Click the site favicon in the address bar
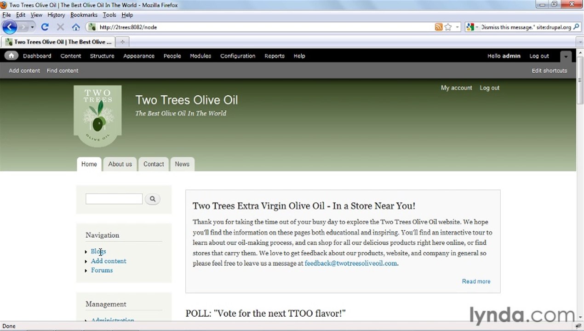The height and width of the screenshot is (331, 584). click(x=92, y=27)
